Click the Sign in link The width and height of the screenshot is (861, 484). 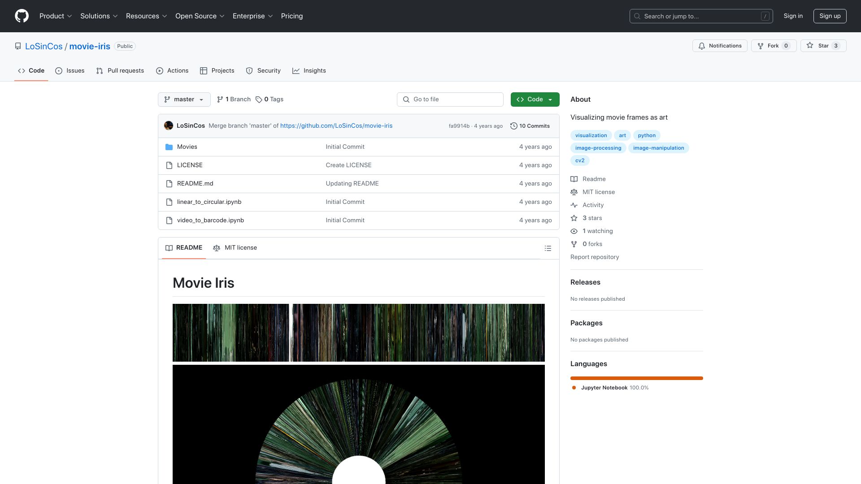pyautogui.click(x=793, y=16)
